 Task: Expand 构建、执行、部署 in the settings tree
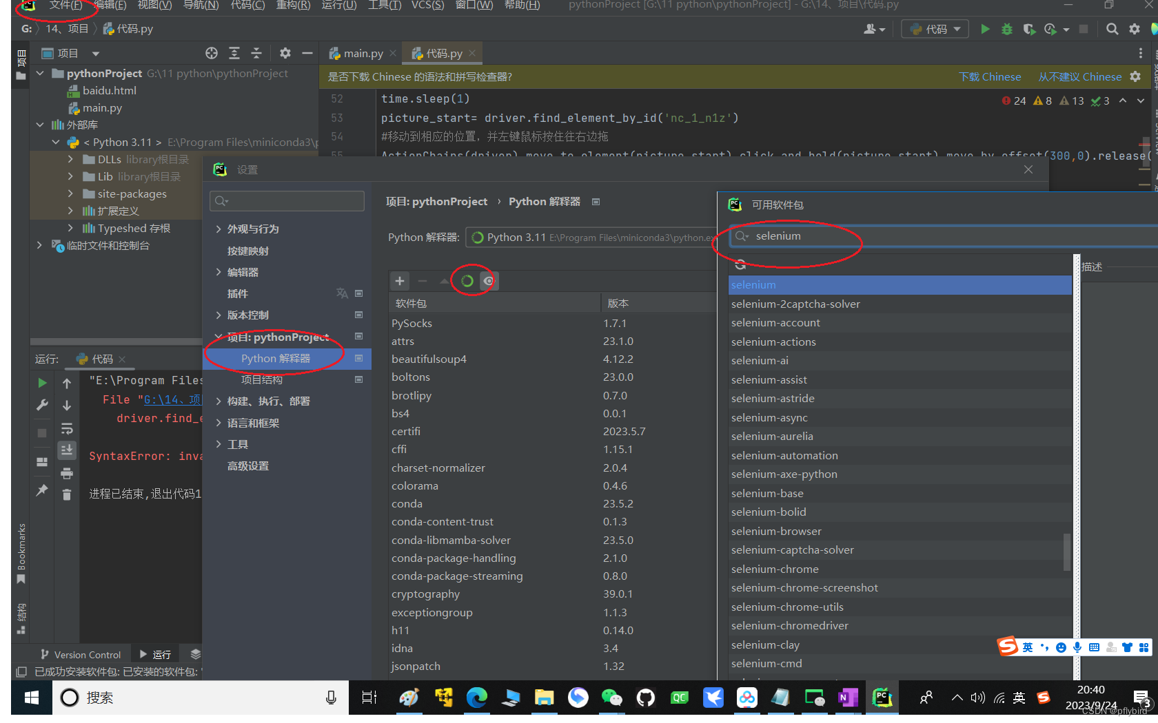point(219,401)
